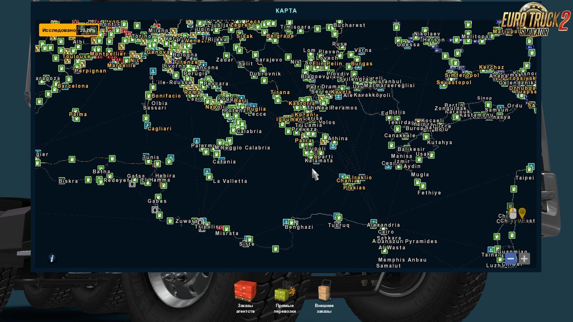The image size is (573, 322).
Task: Click the fuel station icon east of Sirte
Action: [x=275, y=249]
